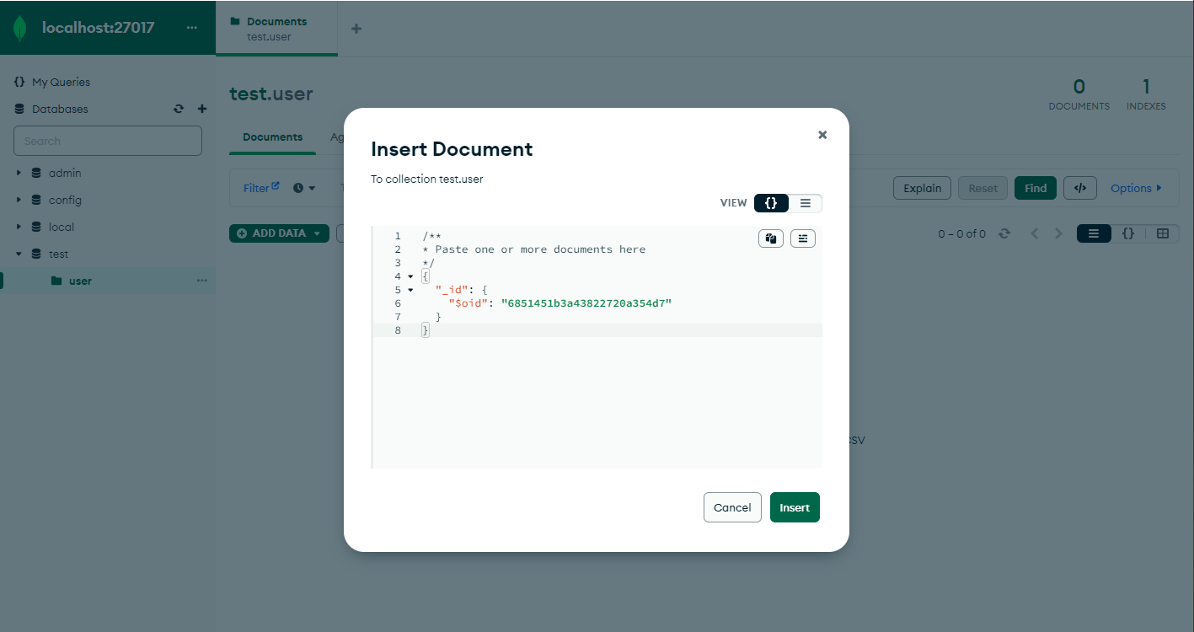This screenshot has width=1194, height=632.
Task: Close the Insert Document dialog
Action: click(x=822, y=135)
